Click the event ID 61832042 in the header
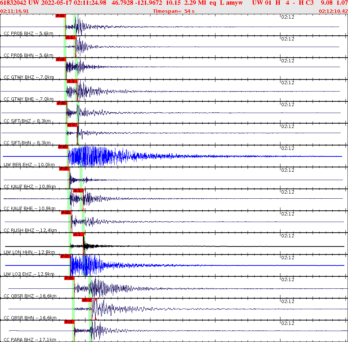 coord(13,3)
